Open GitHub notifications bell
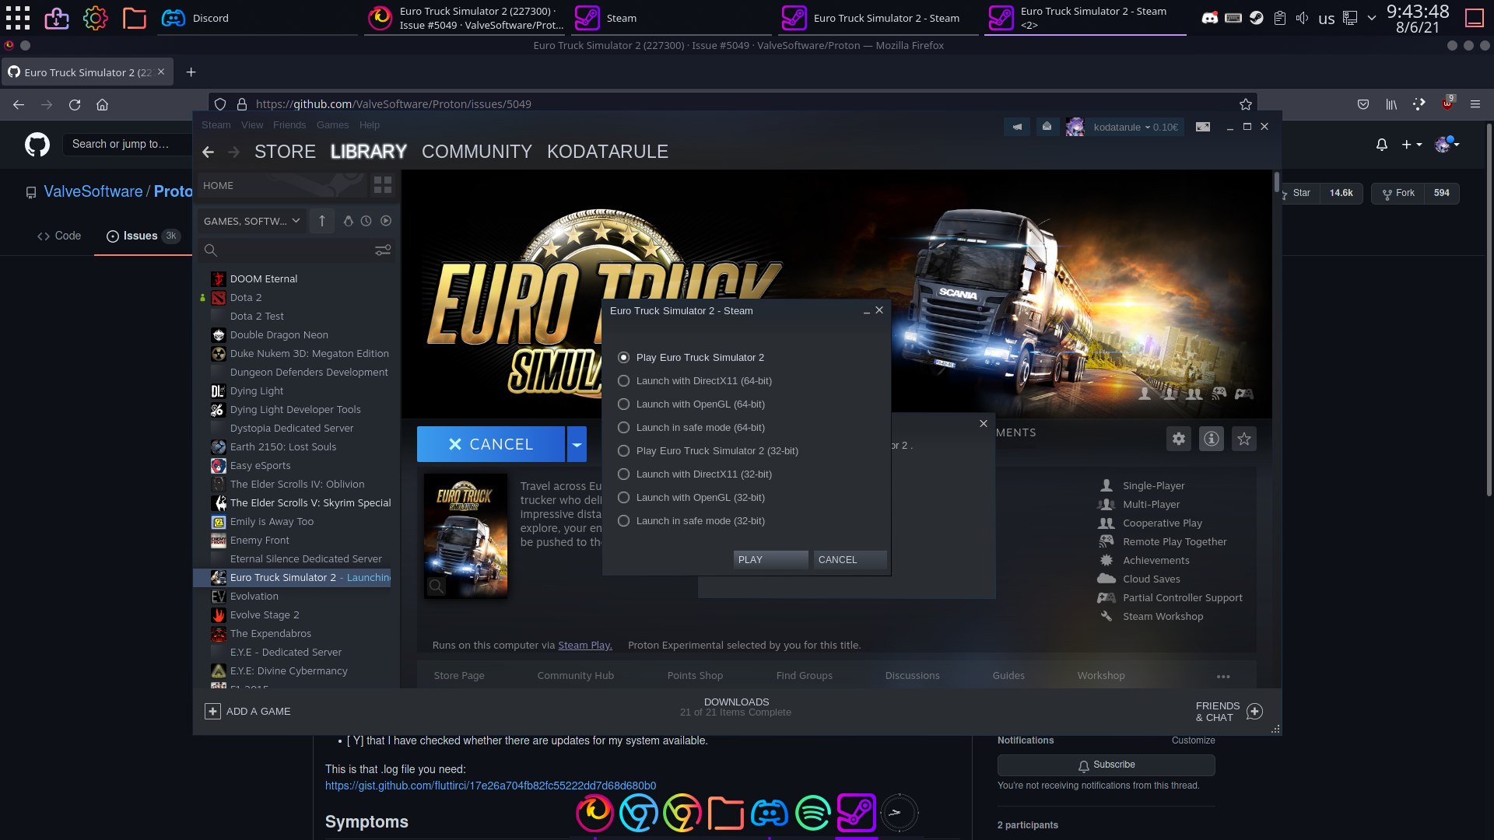The width and height of the screenshot is (1494, 840). pos(1382,145)
